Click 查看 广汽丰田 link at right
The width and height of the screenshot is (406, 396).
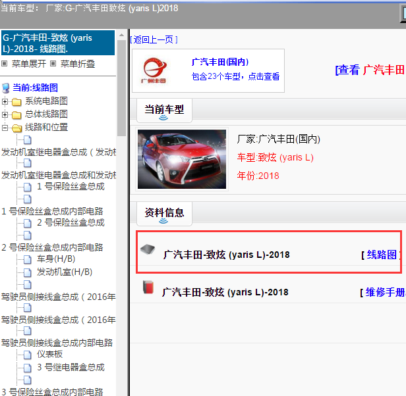(370, 70)
